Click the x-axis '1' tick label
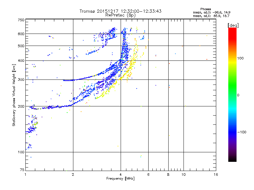Image resolution: width=254 pixels, height=190 pixels. (25, 174)
